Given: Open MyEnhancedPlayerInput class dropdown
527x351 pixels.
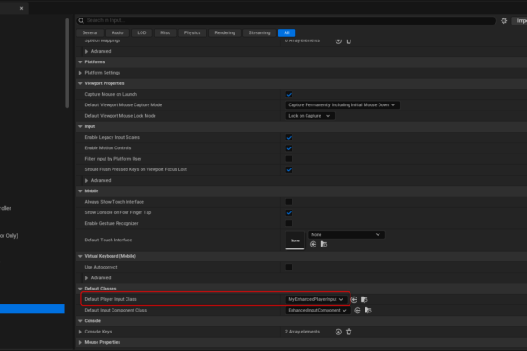Looking at the screenshot, I should pos(315,299).
